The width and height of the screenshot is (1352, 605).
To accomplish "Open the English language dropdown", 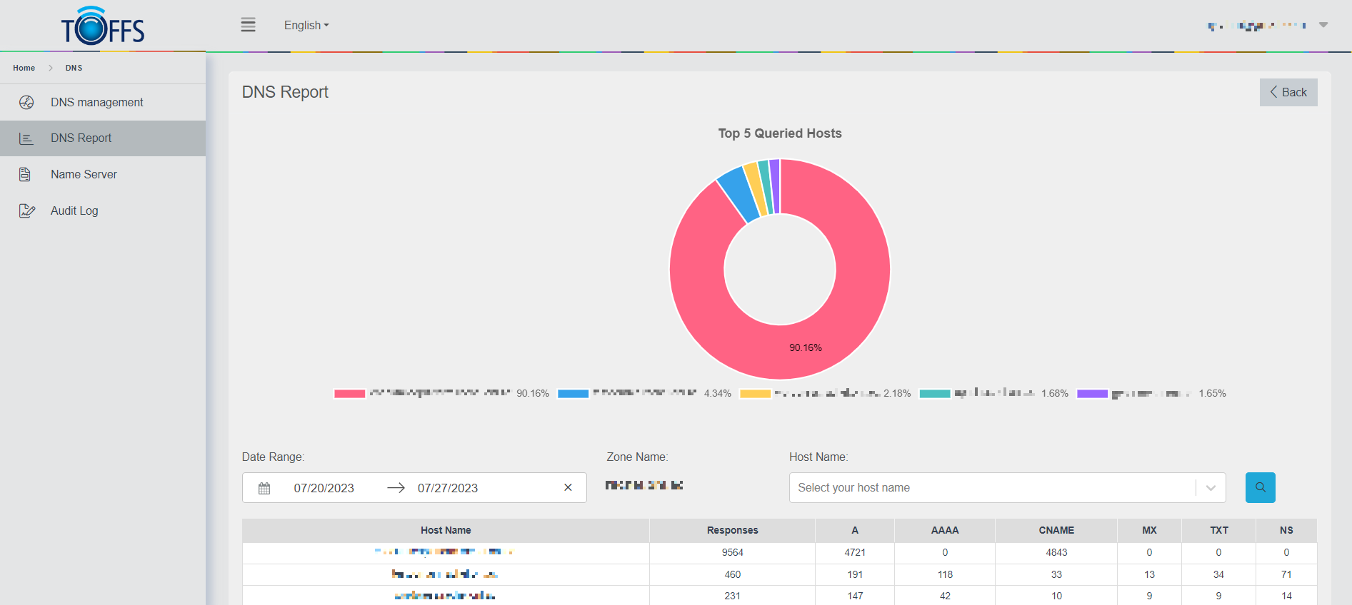I will tap(306, 25).
